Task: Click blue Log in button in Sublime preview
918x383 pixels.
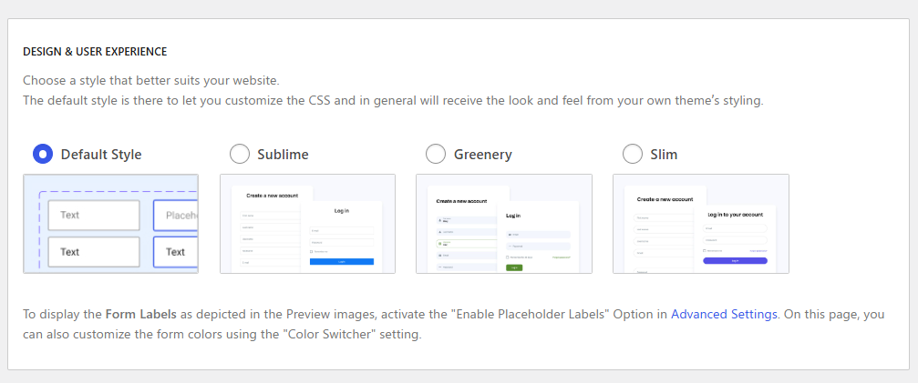Action: (341, 262)
